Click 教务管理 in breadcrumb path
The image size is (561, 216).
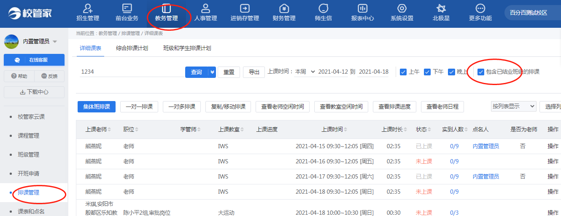pos(108,33)
